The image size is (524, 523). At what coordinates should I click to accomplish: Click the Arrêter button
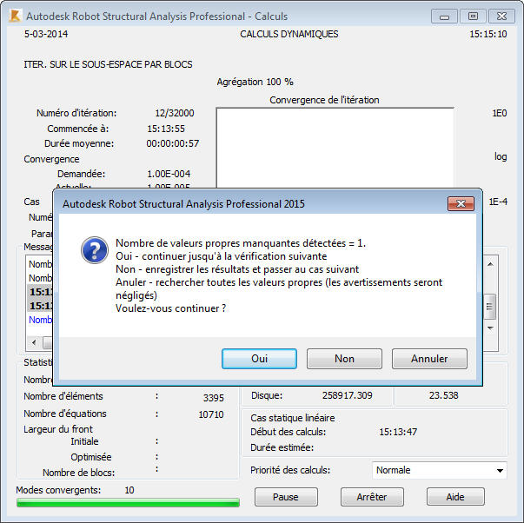[372, 497]
